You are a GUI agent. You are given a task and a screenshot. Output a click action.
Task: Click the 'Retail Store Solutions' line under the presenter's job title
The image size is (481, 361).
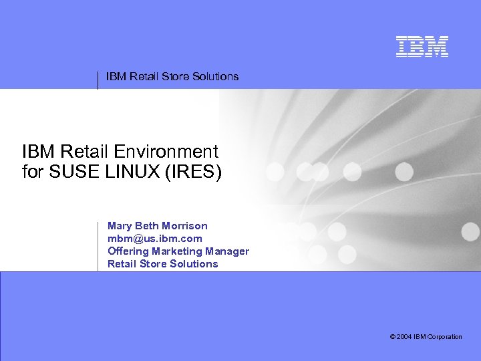(x=162, y=263)
